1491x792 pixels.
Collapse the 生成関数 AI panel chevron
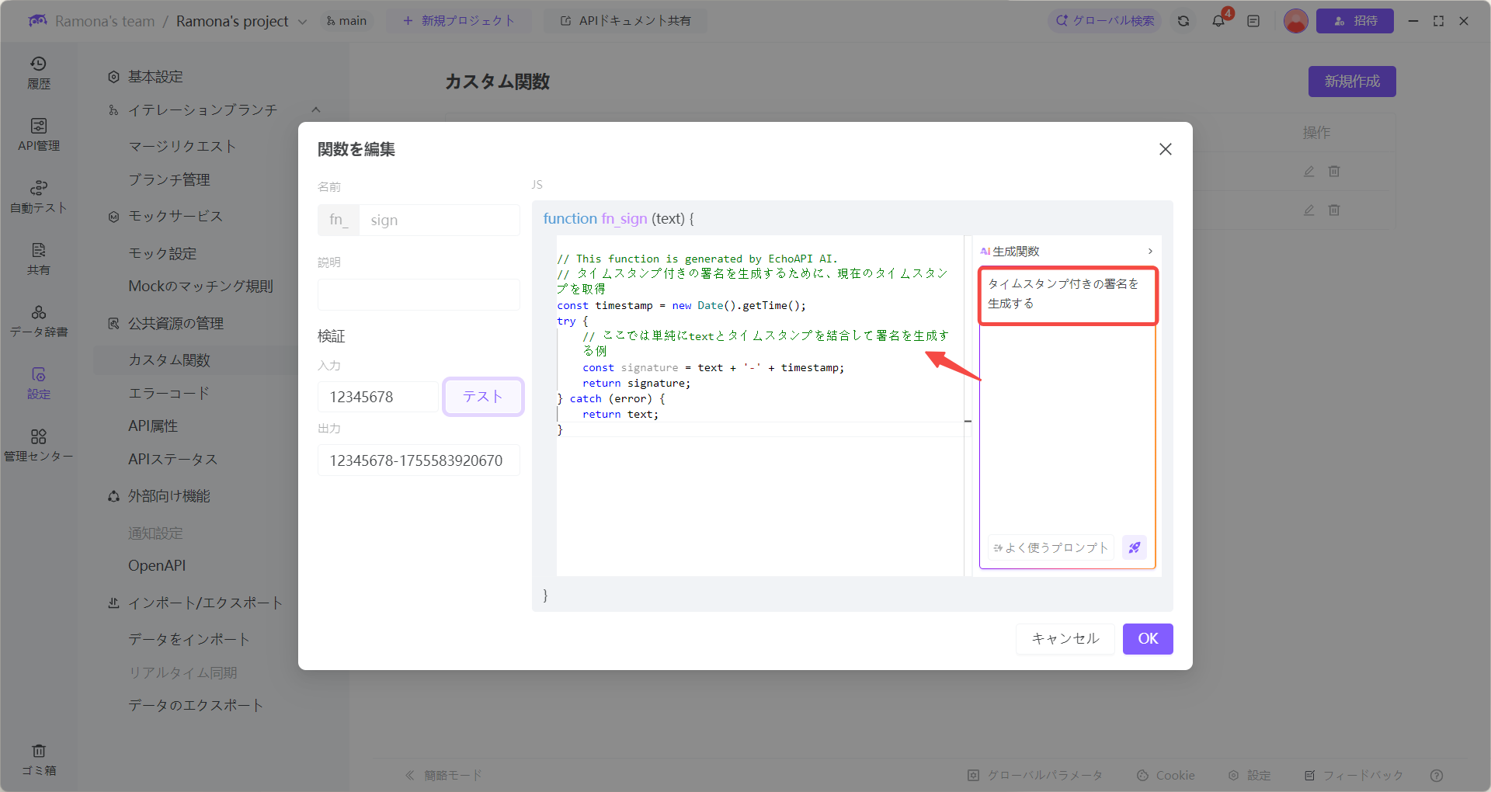tap(1150, 251)
